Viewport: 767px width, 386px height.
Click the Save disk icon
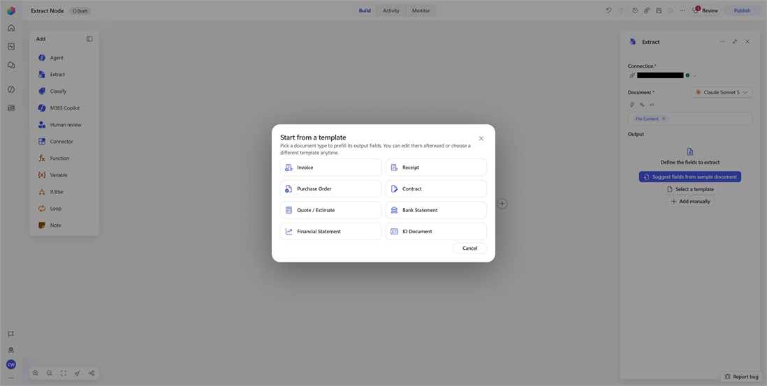click(x=659, y=10)
